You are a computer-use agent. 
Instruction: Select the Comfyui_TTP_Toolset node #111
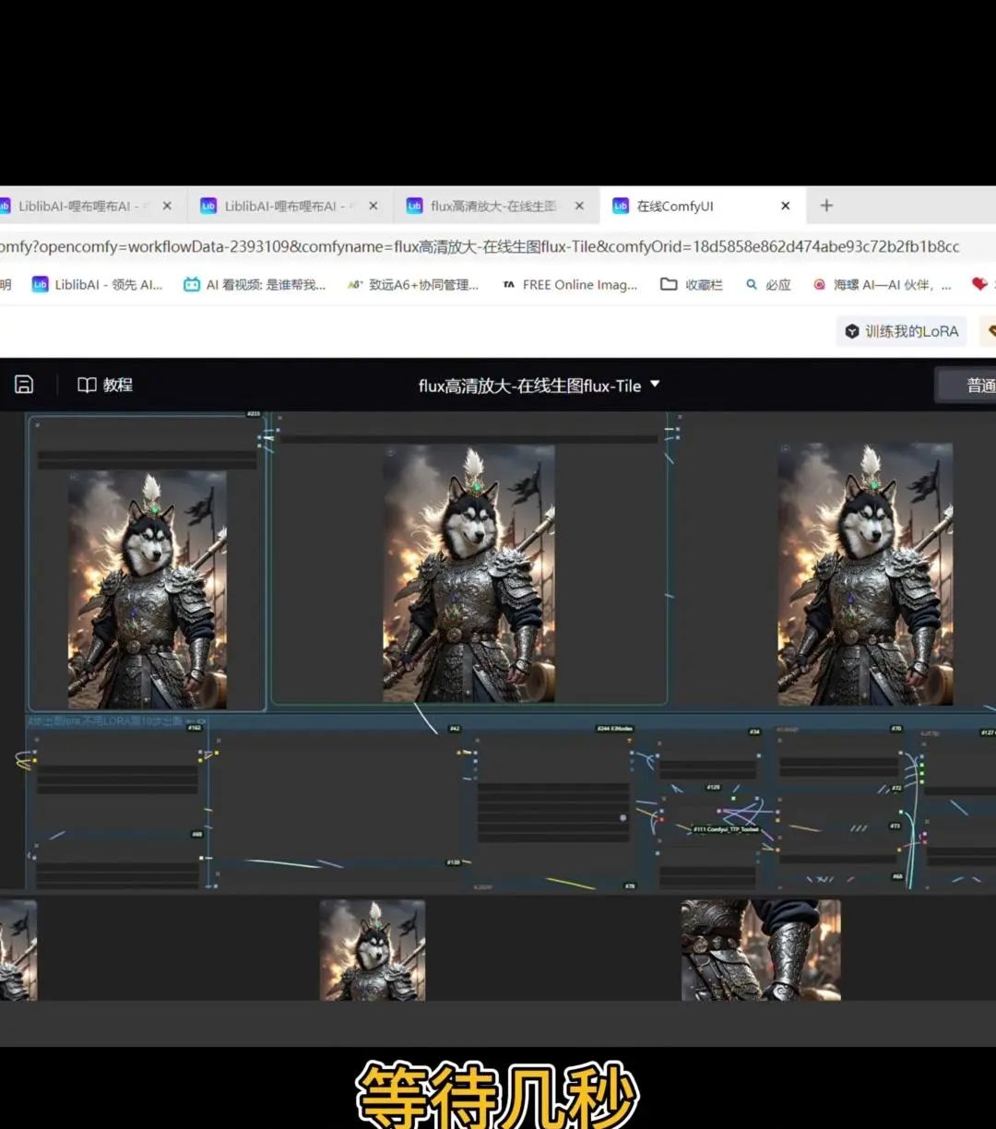click(726, 829)
